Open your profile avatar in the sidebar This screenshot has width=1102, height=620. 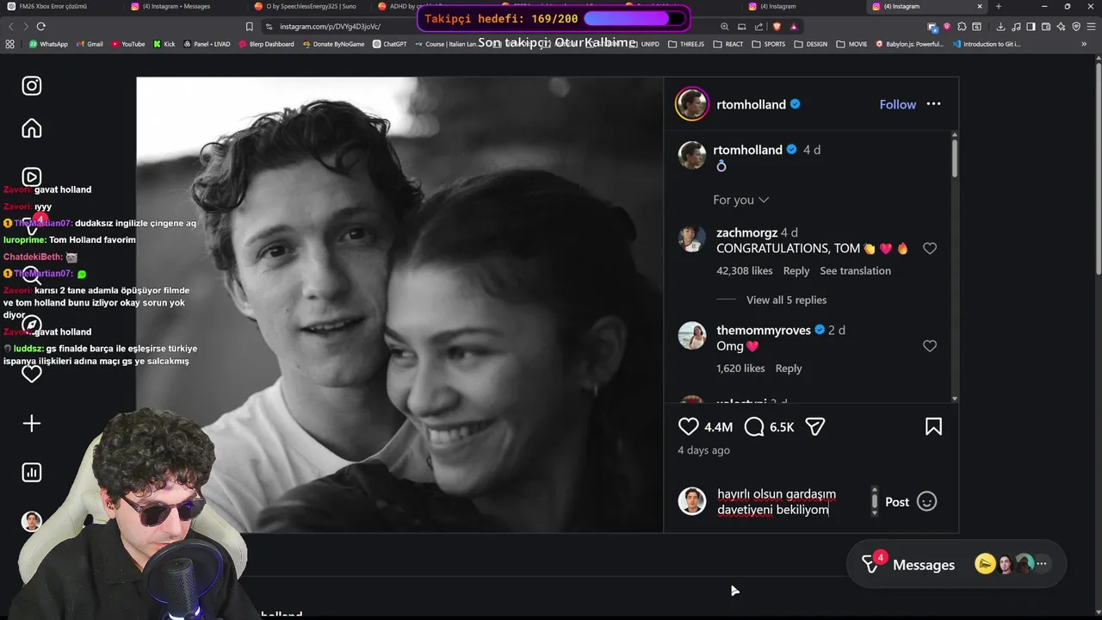click(32, 522)
